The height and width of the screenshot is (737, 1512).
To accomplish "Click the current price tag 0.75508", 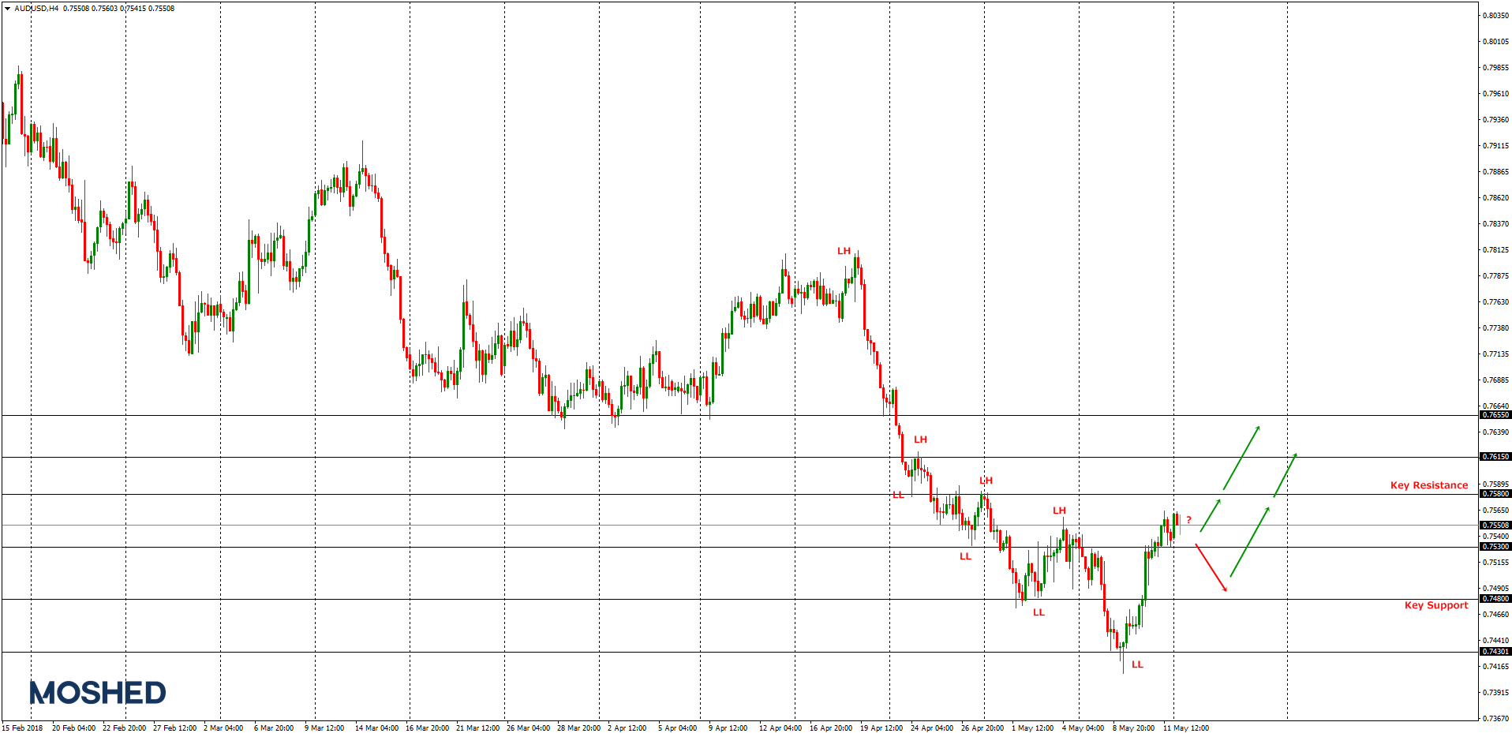I will [x=1495, y=526].
